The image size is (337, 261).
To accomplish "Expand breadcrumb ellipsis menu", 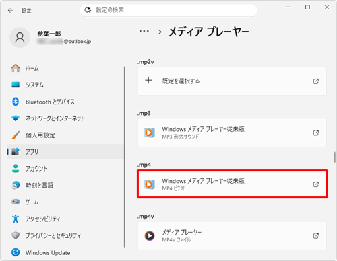I will [144, 32].
